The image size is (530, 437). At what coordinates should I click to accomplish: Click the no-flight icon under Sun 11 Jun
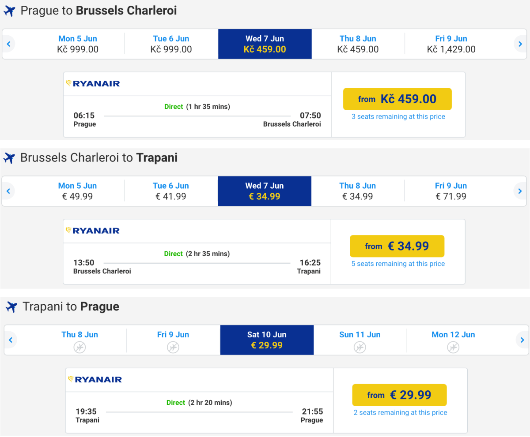(x=360, y=347)
